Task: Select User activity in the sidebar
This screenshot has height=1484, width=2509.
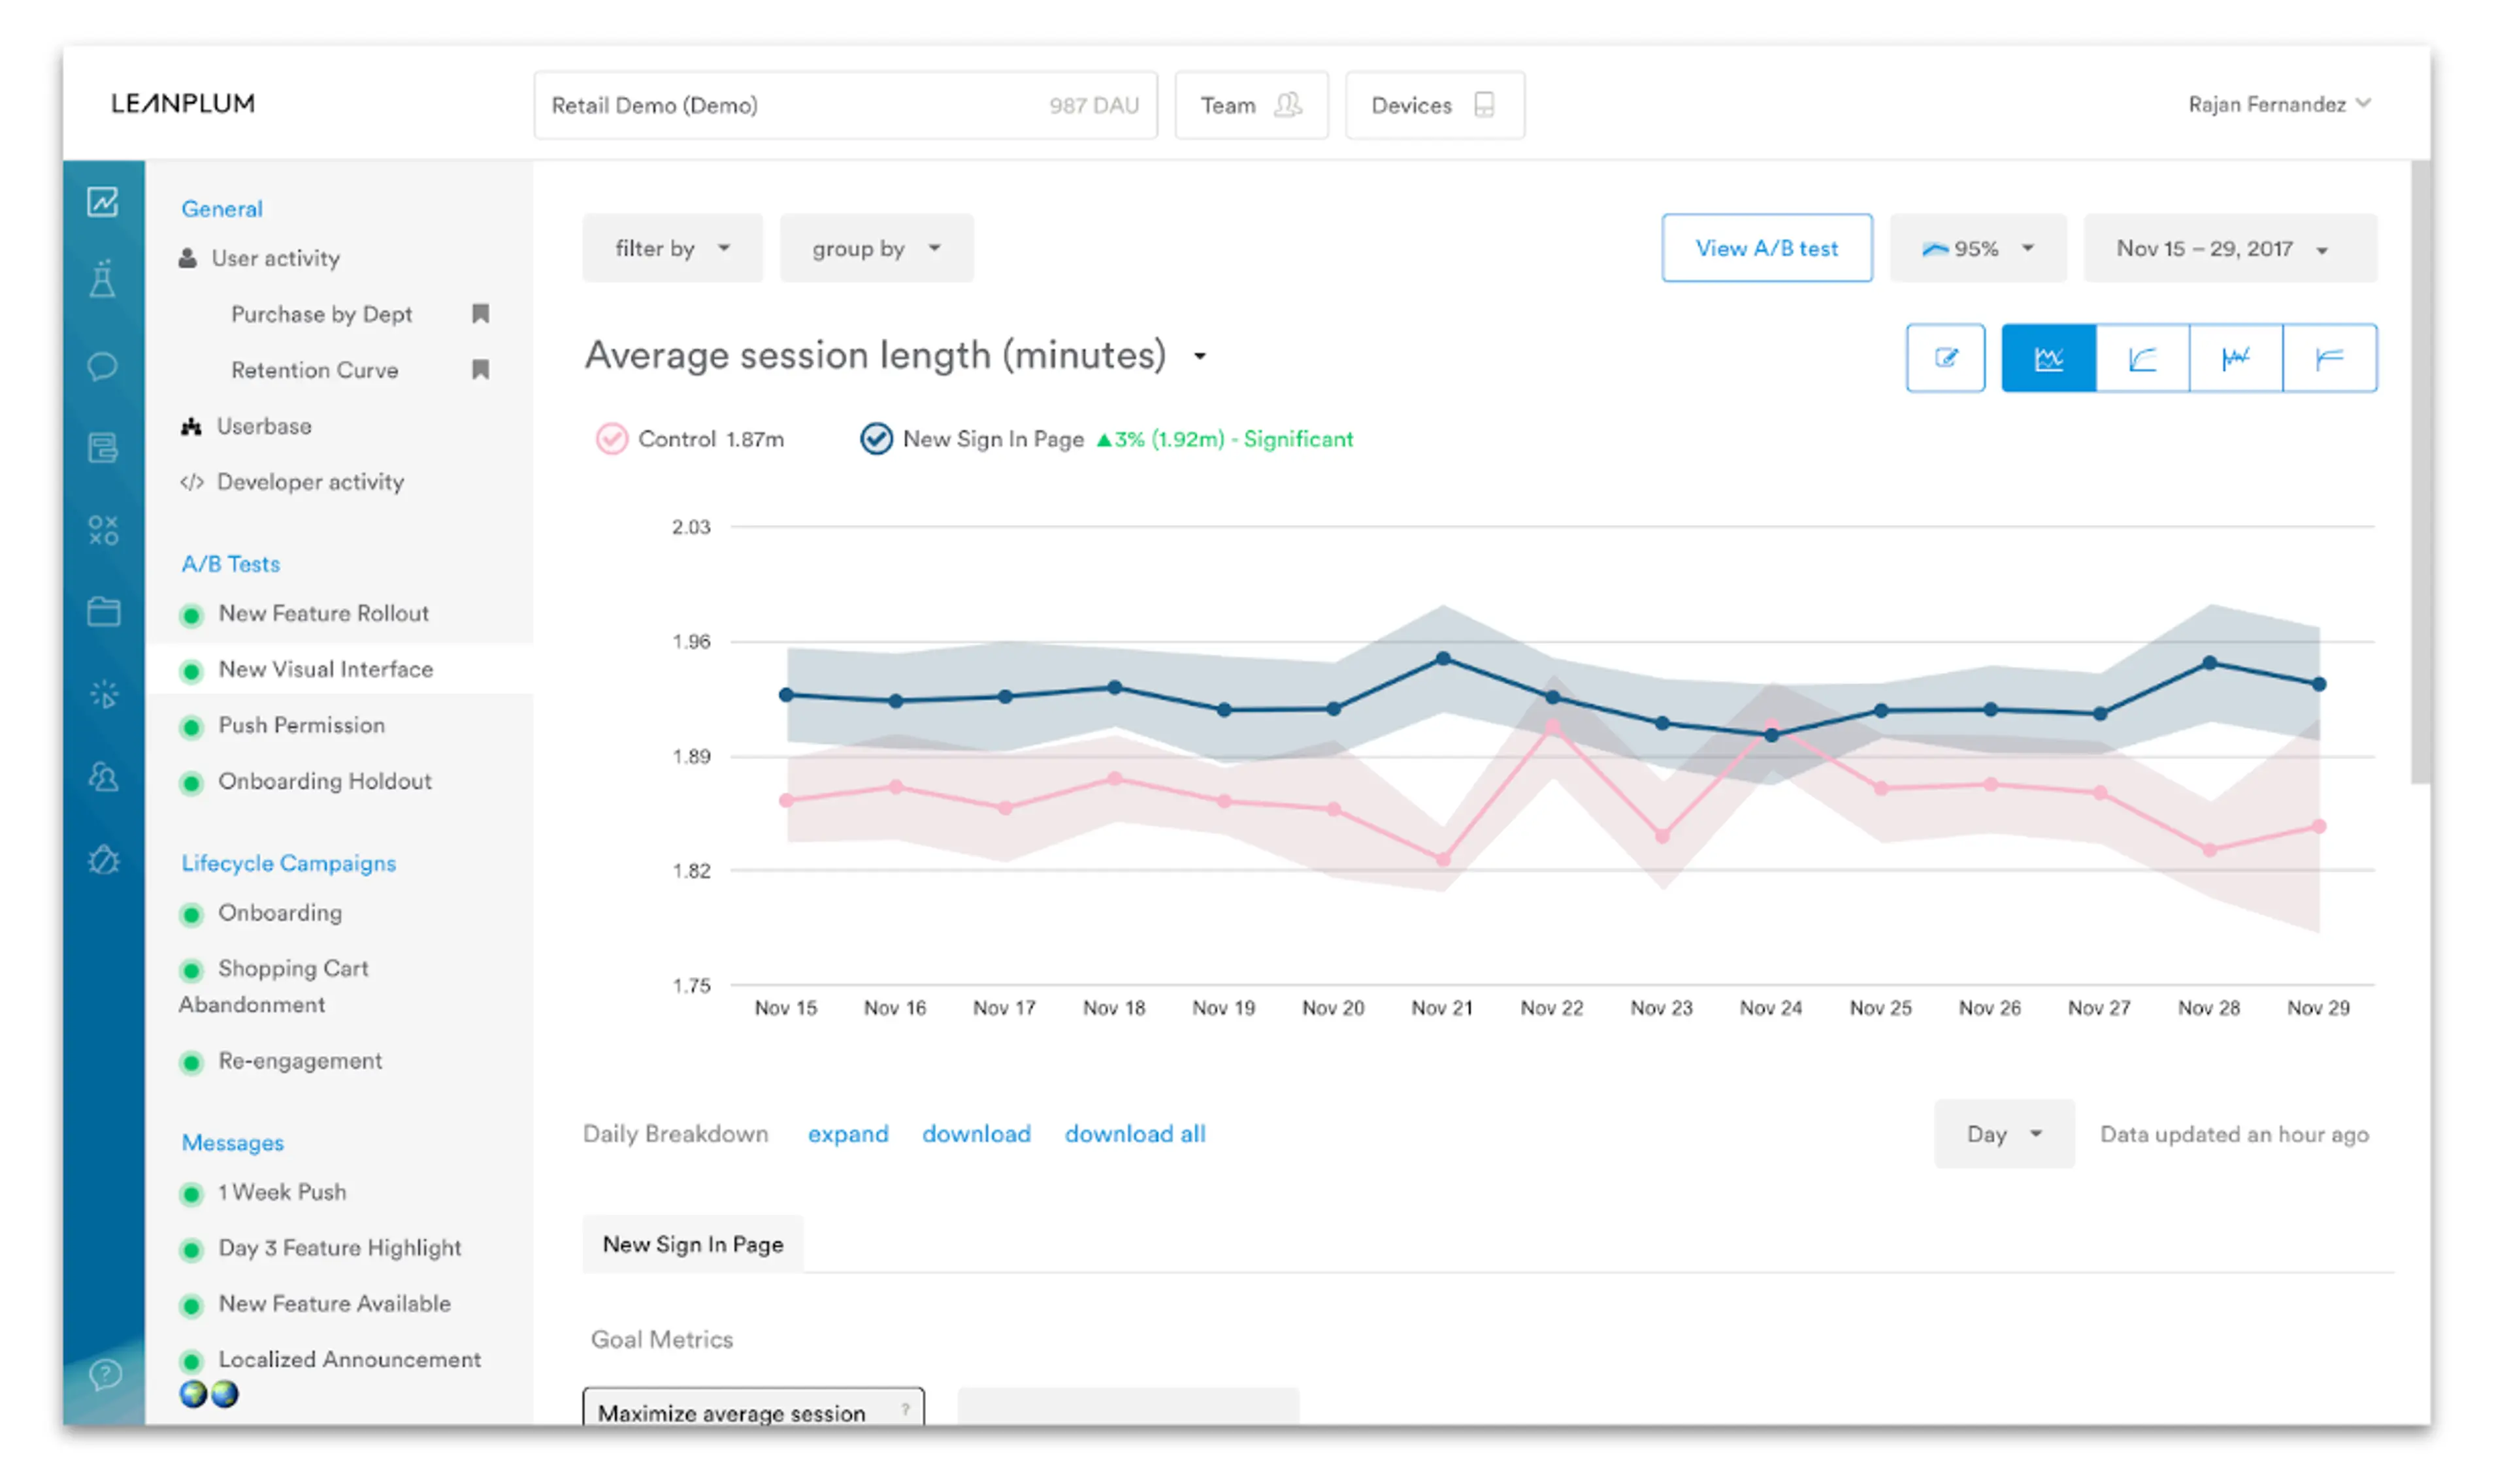Action: (275, 258)
